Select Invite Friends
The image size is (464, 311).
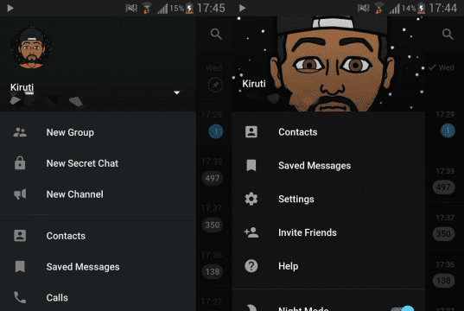tap(328, 232)
